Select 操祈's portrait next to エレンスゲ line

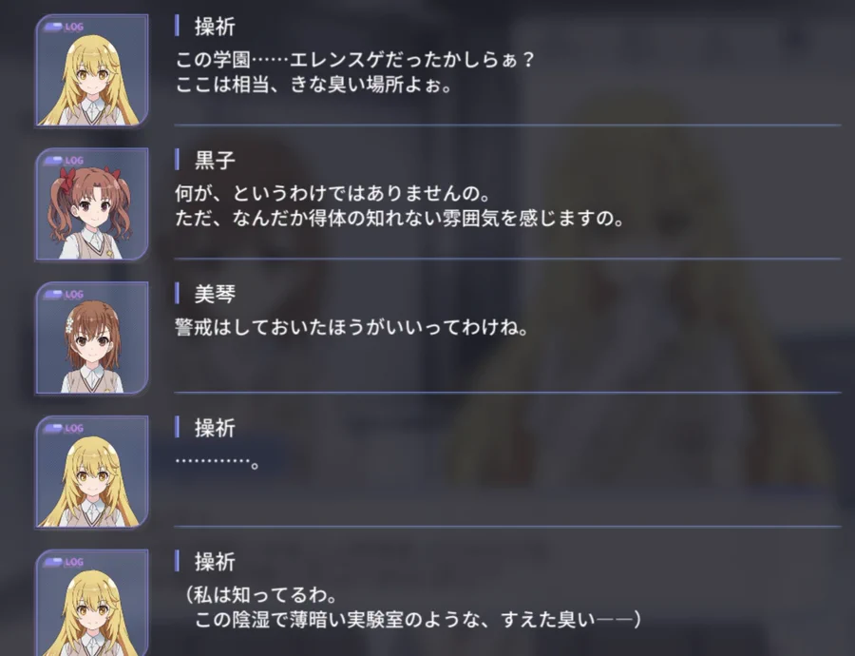coord(91,70)
